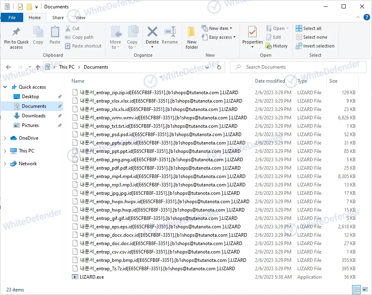The height and width of the screenshot is (295, 372).
Task: Refresh the Documents folder view
Action: tap(219, 67)
